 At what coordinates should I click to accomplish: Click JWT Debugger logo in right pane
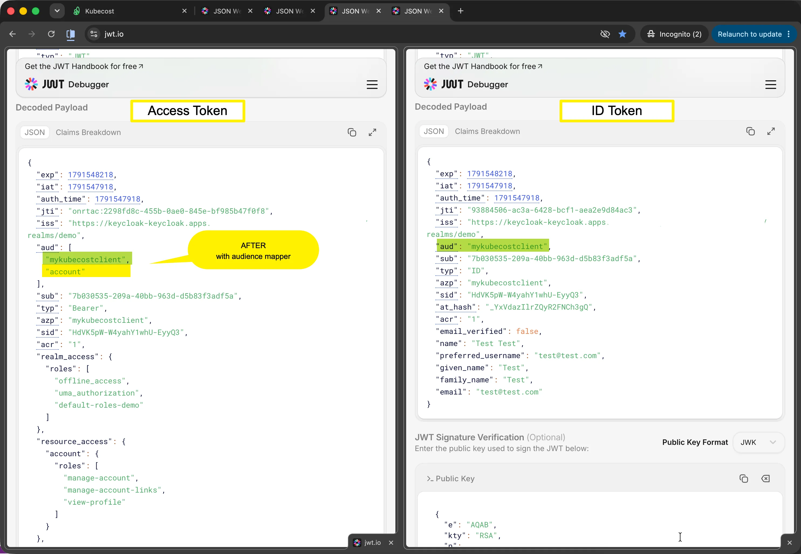click(x=466, y=84)
